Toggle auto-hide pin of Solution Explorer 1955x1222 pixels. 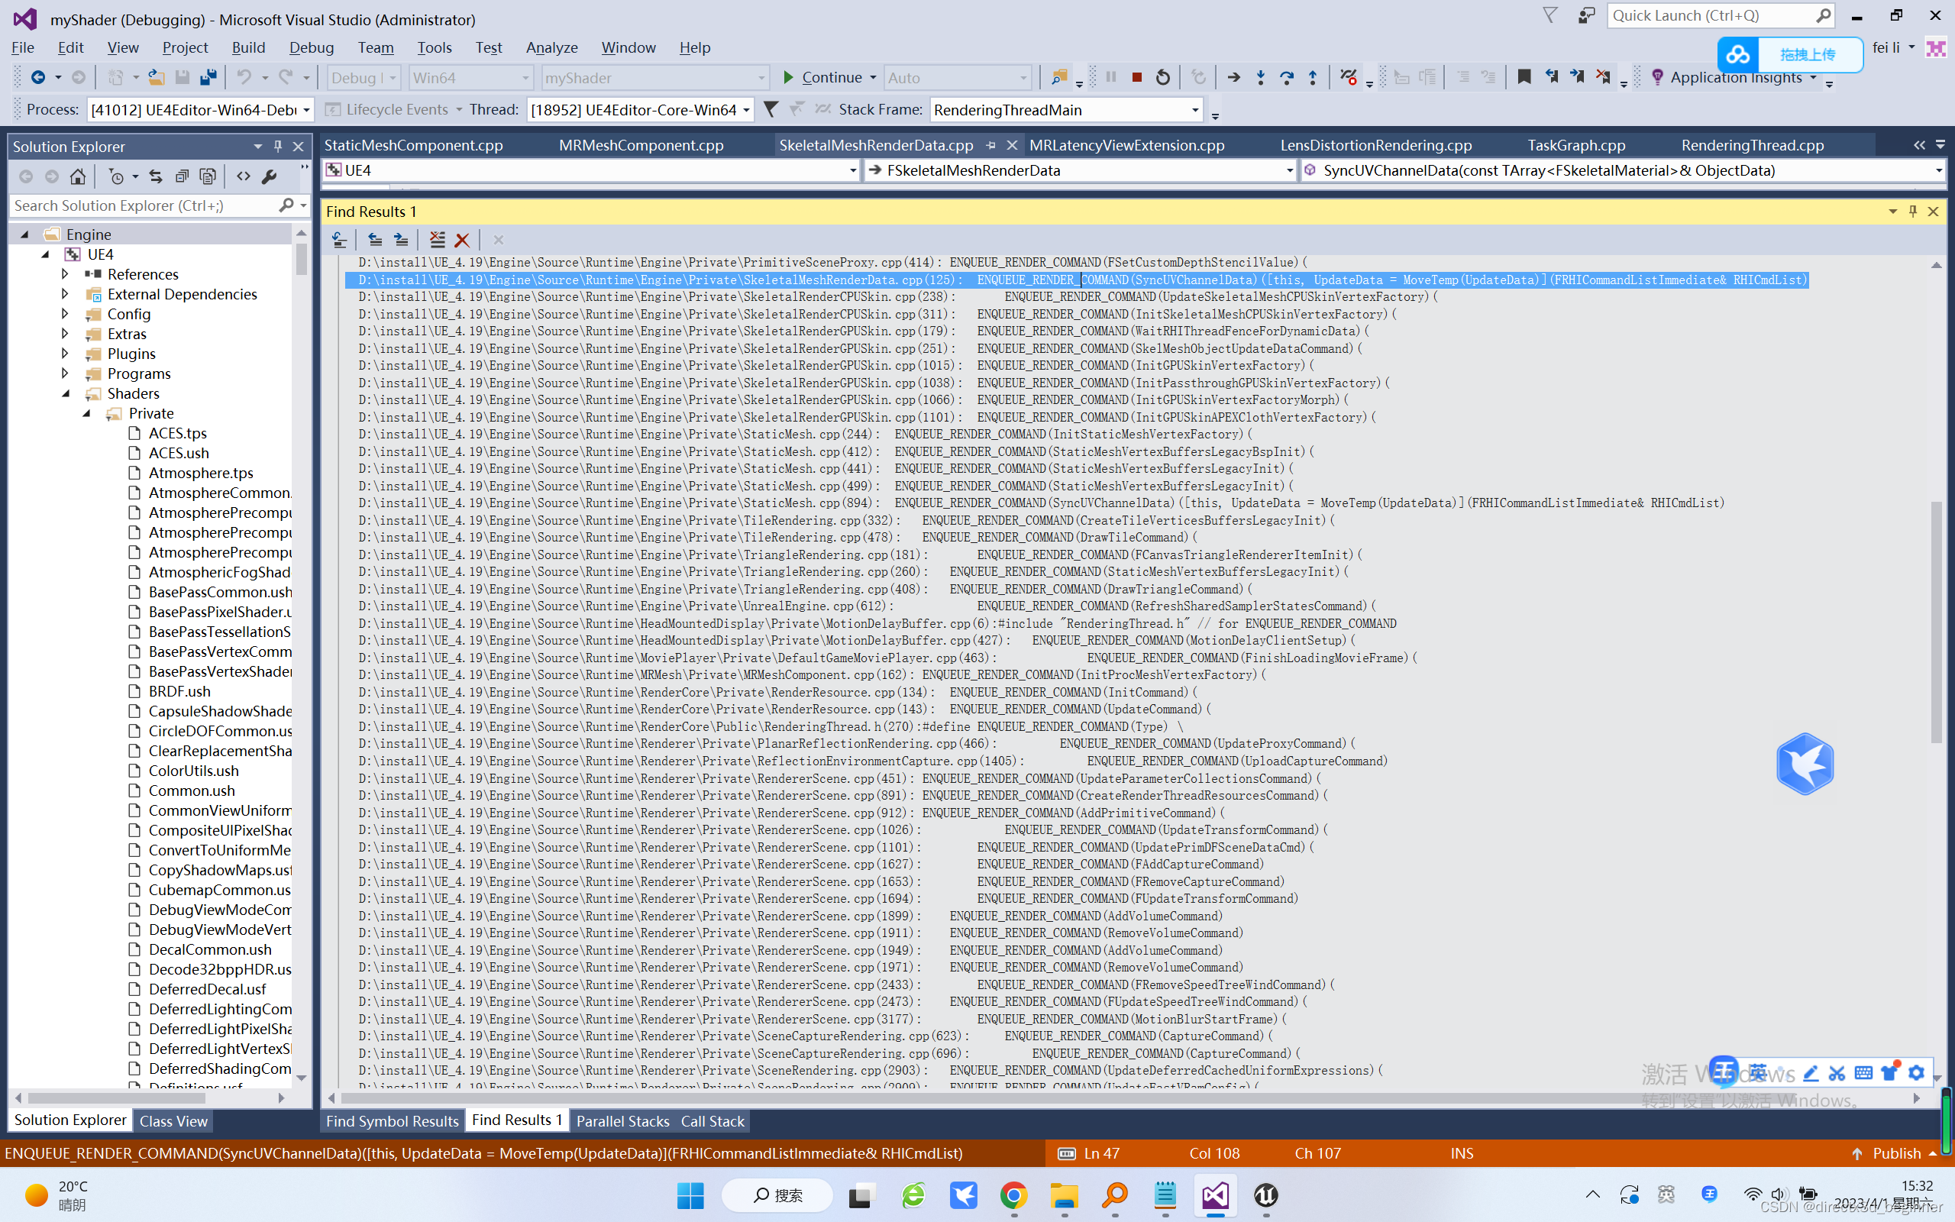(x=278, y=147)
